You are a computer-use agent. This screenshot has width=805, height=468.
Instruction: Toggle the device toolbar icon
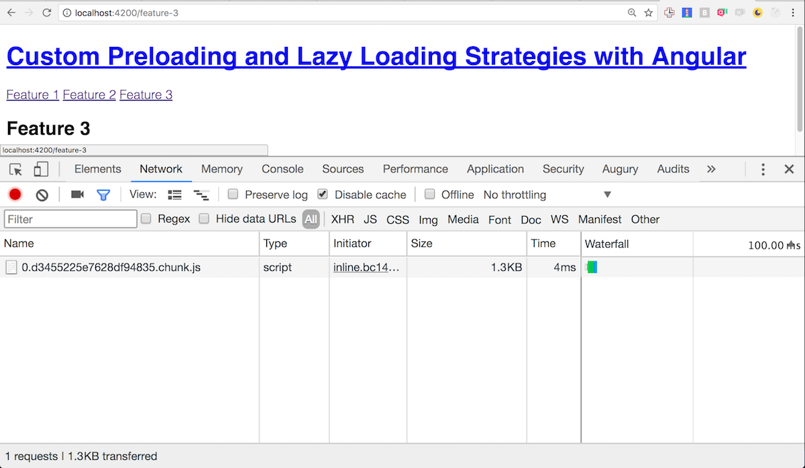click(42, 169)
